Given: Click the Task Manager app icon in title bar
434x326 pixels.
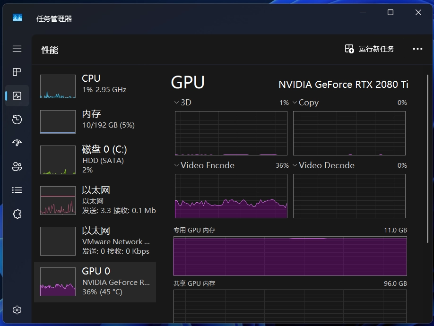Looking at the screenshot, I should pyautogui.click(x=17, y=18).
